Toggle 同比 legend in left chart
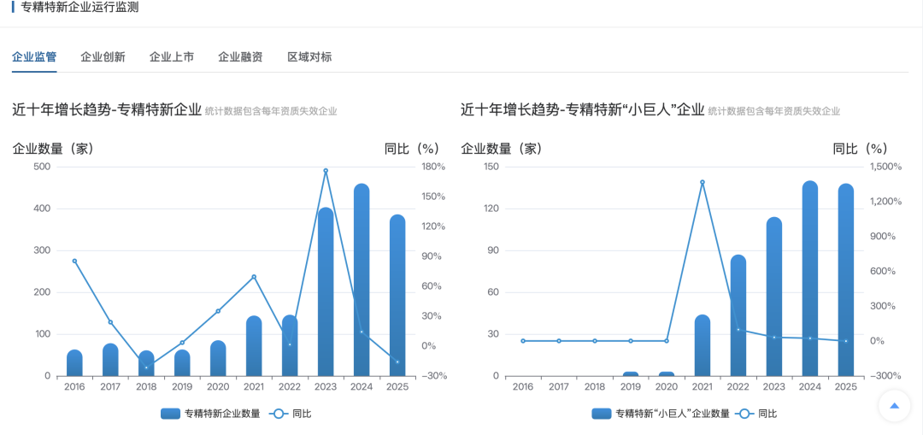 click(x=291, y=414)
